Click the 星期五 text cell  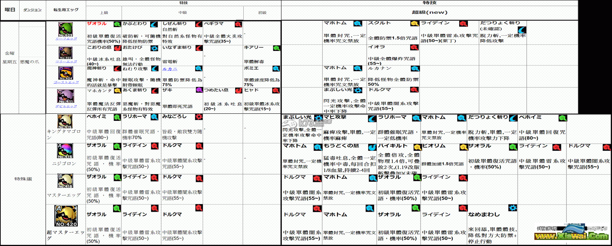(9, 62)
